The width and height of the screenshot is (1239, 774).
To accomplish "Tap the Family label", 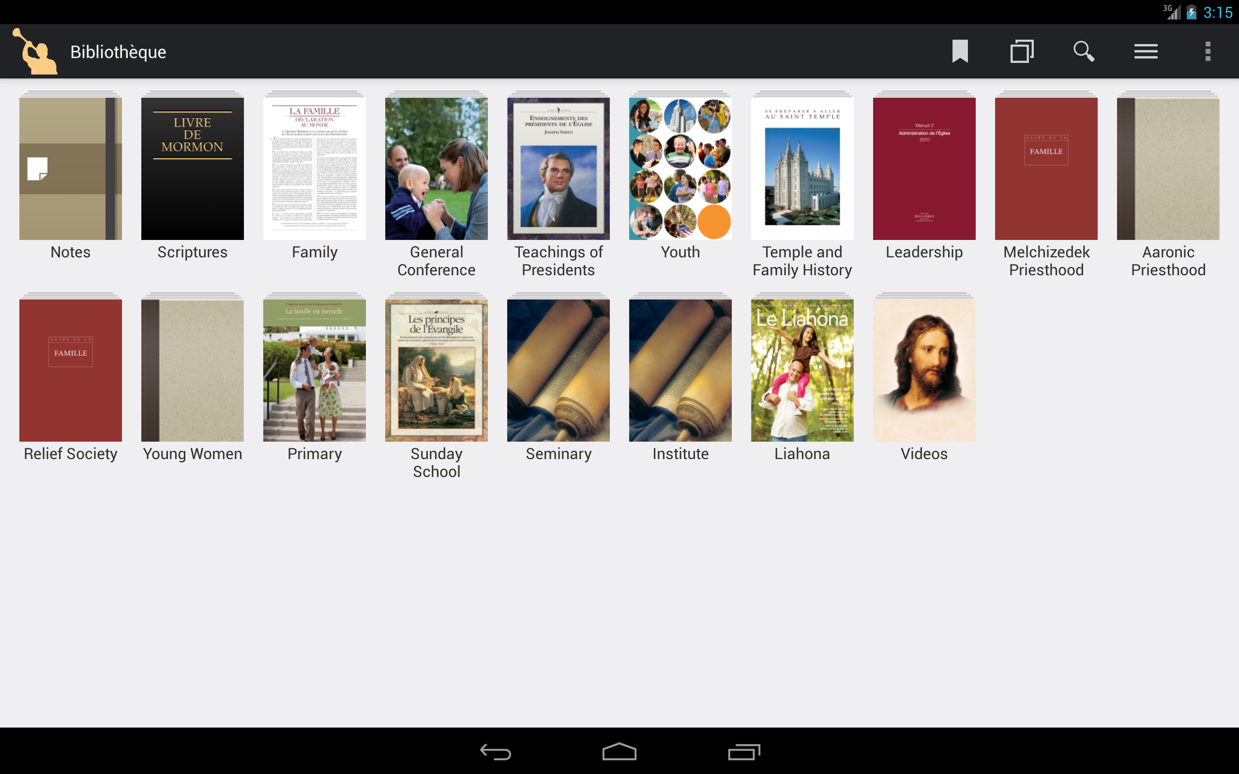I will [x=315, y=253].
